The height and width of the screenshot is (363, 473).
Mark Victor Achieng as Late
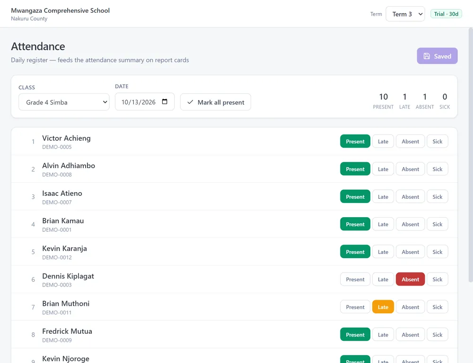[383, 142]
